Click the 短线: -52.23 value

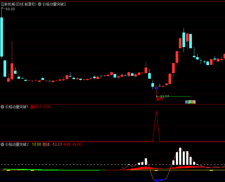(x=52, y=144)
